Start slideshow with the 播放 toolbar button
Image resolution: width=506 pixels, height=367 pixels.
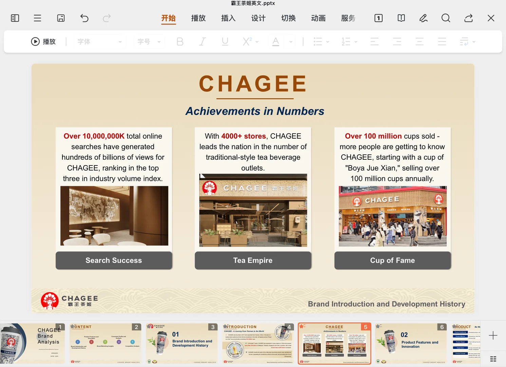[43, 41]
